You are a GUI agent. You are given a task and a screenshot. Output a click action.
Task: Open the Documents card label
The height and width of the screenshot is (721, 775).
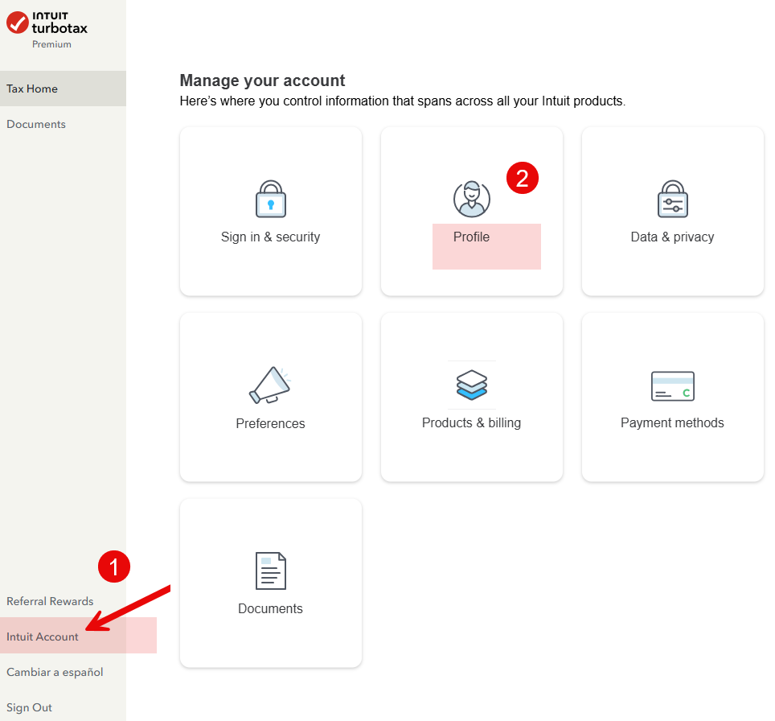point(270,608)
